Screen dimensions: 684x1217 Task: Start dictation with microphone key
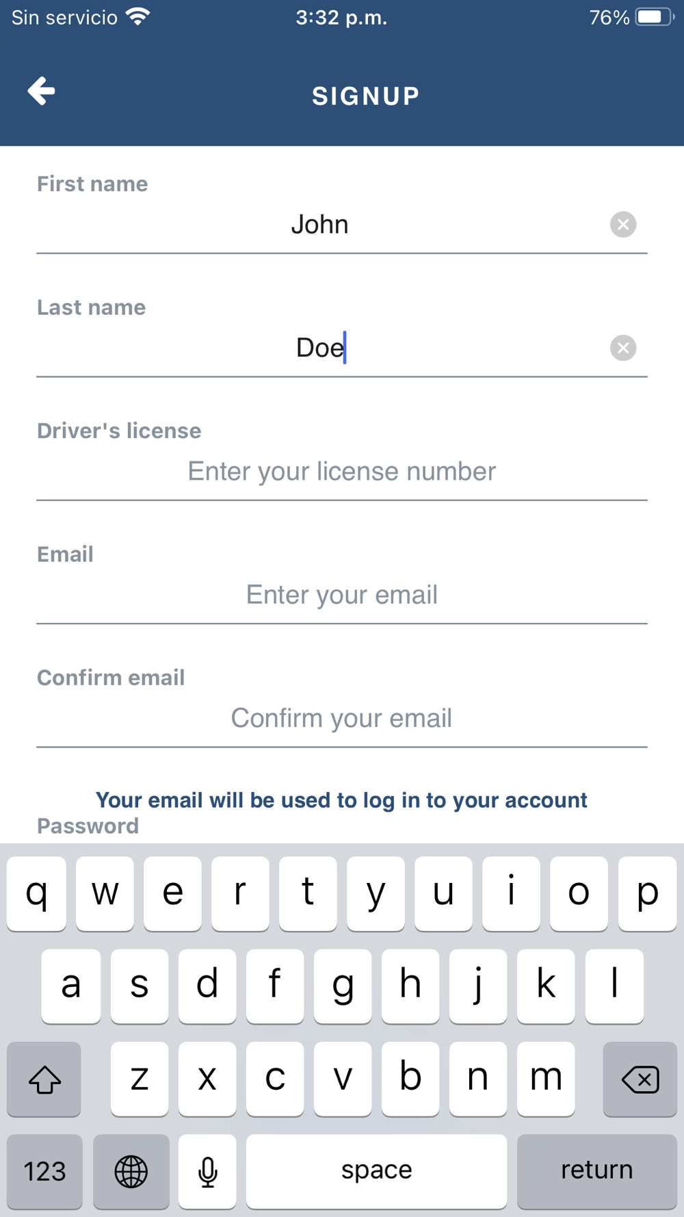pos(207,1171)
